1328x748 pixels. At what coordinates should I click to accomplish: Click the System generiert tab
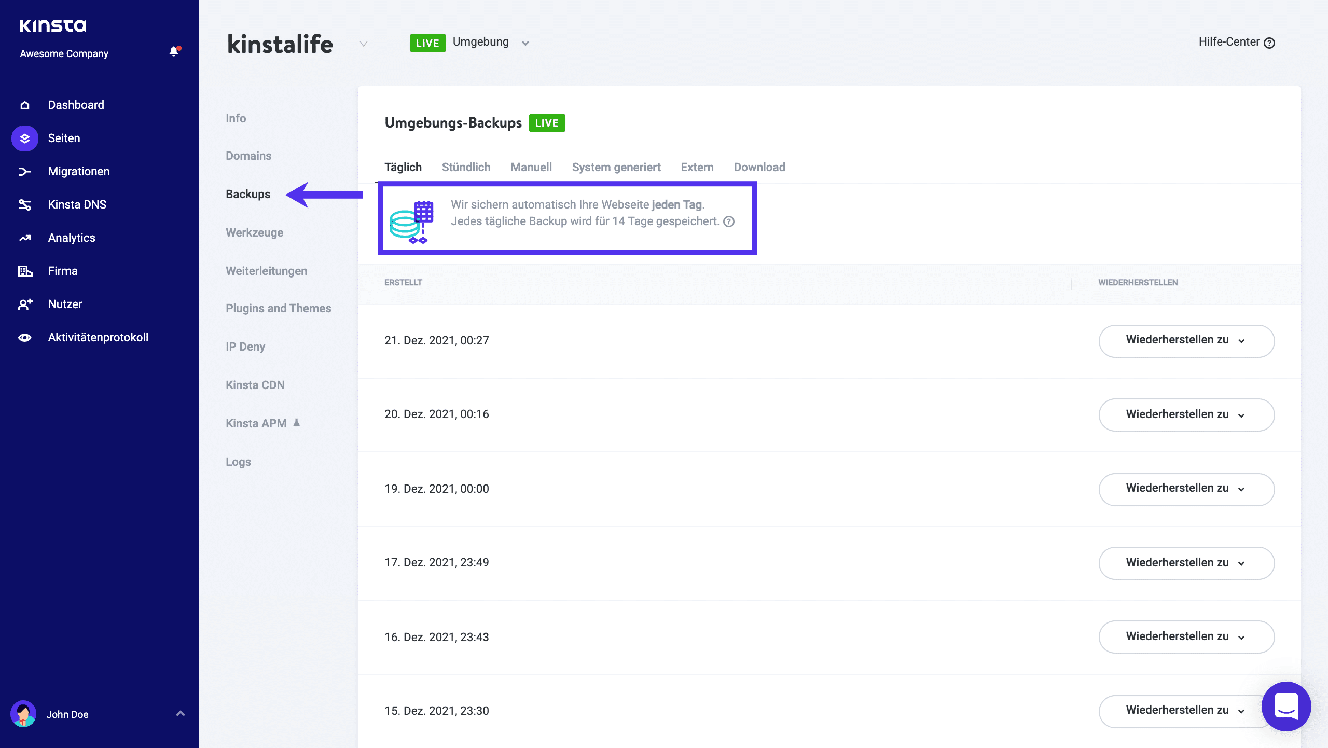point(617,167)
